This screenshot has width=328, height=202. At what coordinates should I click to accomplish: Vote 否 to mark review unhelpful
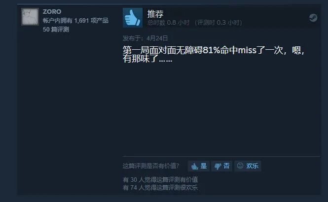click(x=222, y=166)
